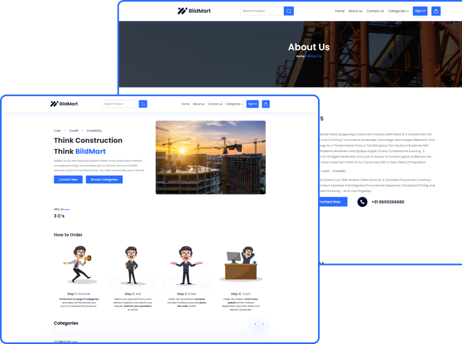Image resolution: width=462 pixels, height=344 pixels.
Task: Click the BildMart logo on the home page
Action: pos(63,104)
